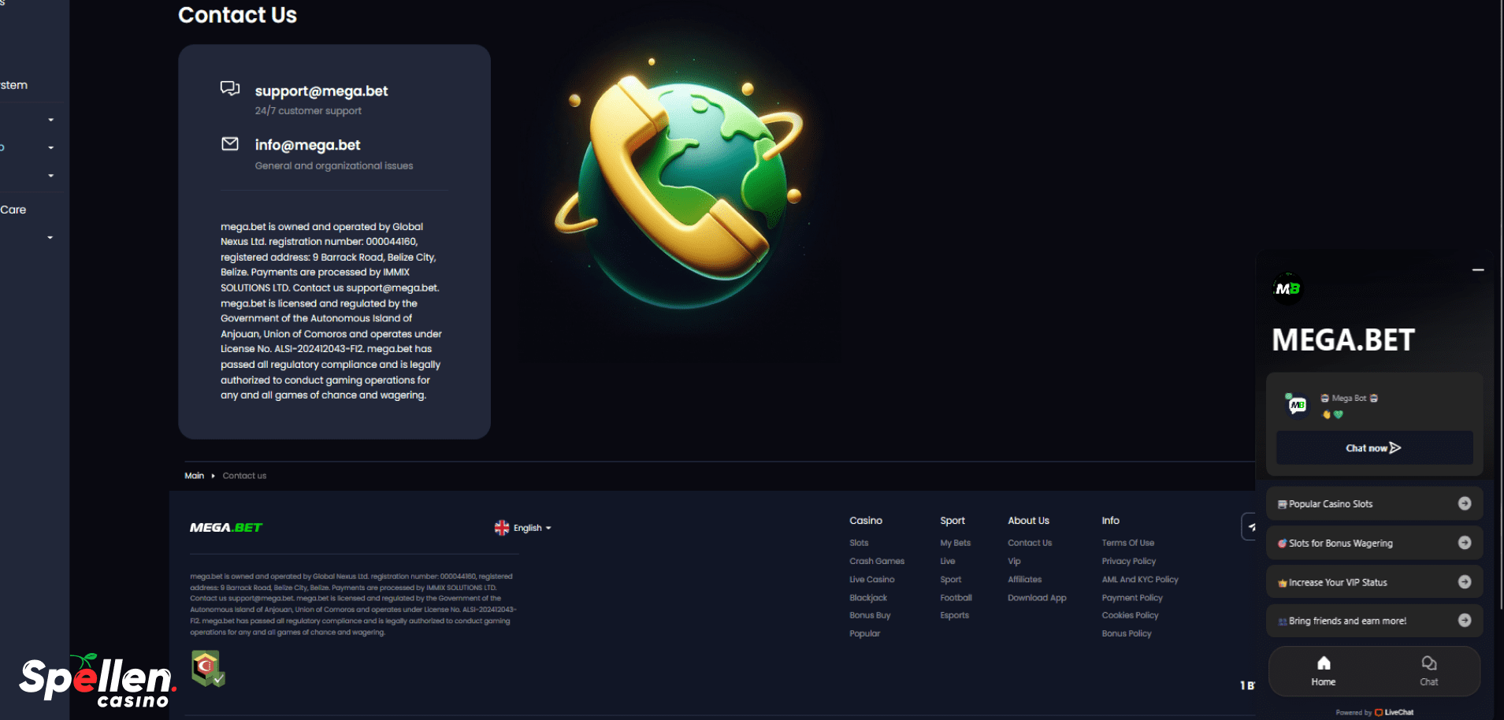Click the info@mega.bet email address

click(307, 145)
